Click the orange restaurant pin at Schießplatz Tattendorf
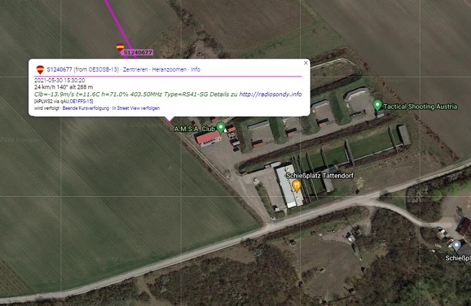The image size is (471, 306). coord(297,186)
